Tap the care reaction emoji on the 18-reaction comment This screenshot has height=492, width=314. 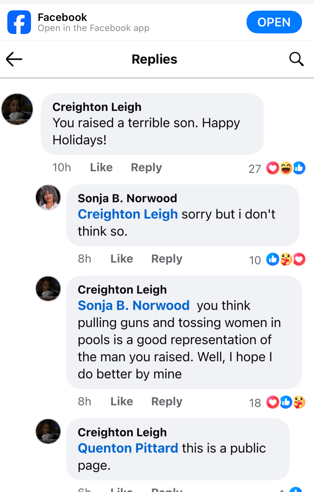coord(299,402)
